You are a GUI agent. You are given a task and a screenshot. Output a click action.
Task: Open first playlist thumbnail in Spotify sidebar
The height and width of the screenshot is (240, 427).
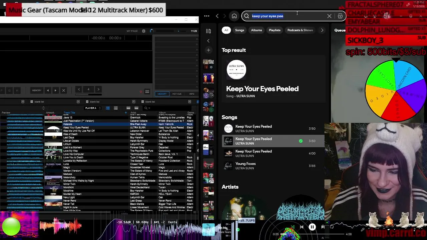click(x=208, y=64)
